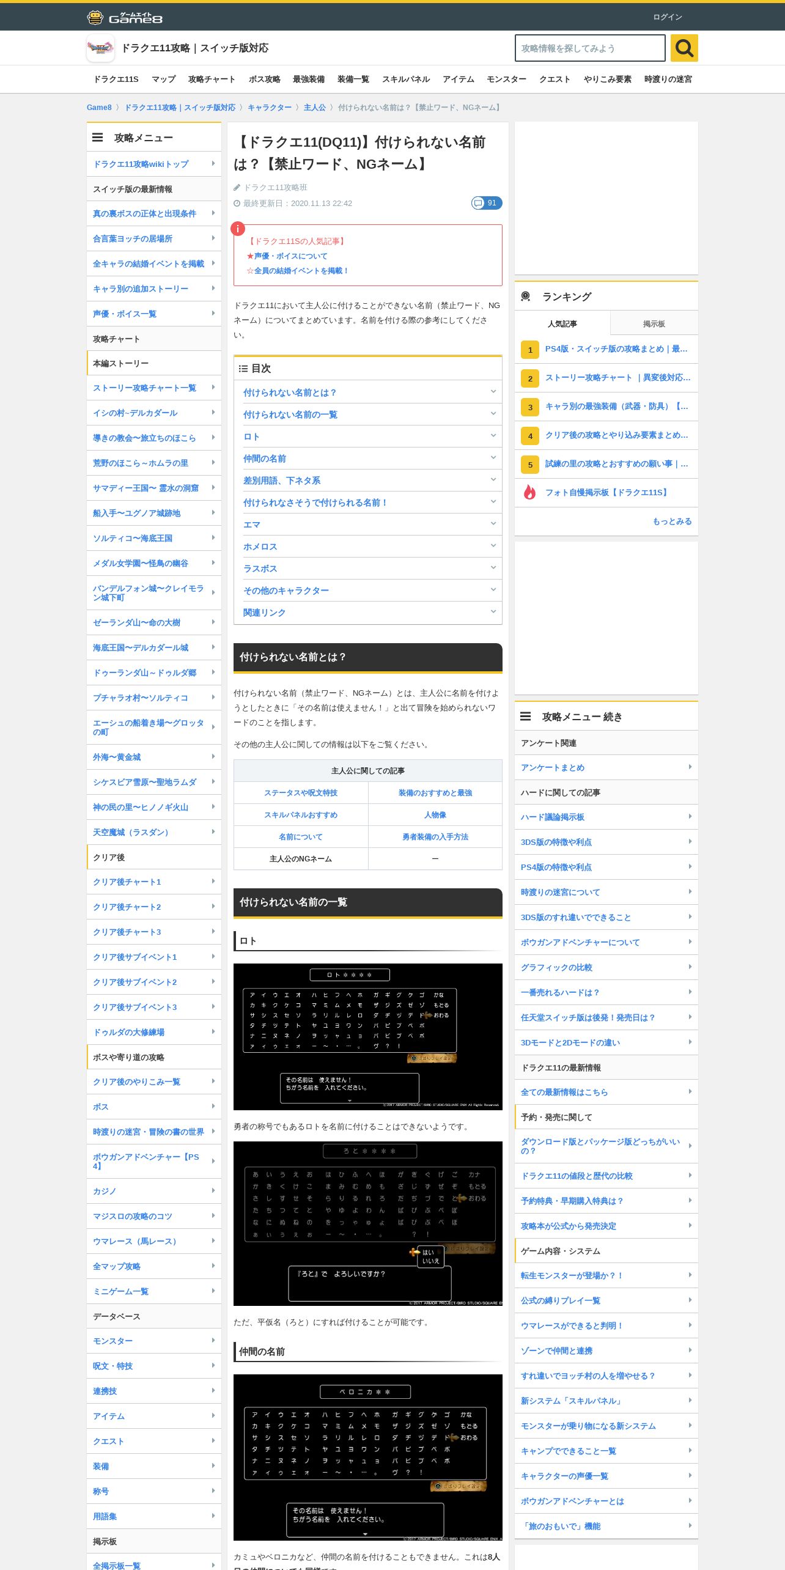This screenshot has width=785, height=1570.
Task: Click the red info icon on notice box
Action: point(238,229)
